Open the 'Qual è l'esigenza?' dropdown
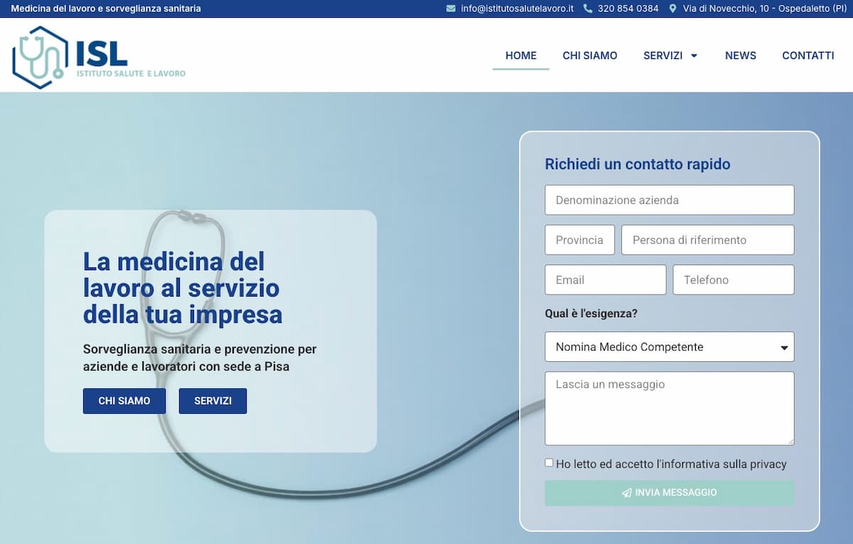The width and height of the screenshot is (853, 544). pos(669,347)
